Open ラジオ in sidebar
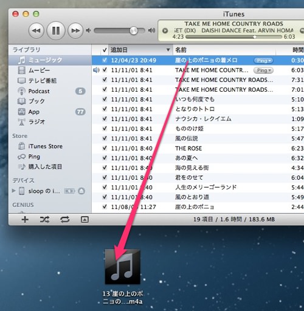Screen dimensions: 304x311 click(x=50, y=122)
